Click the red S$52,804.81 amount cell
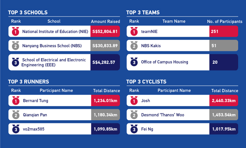246x148 pixels. tap(105, 31)
